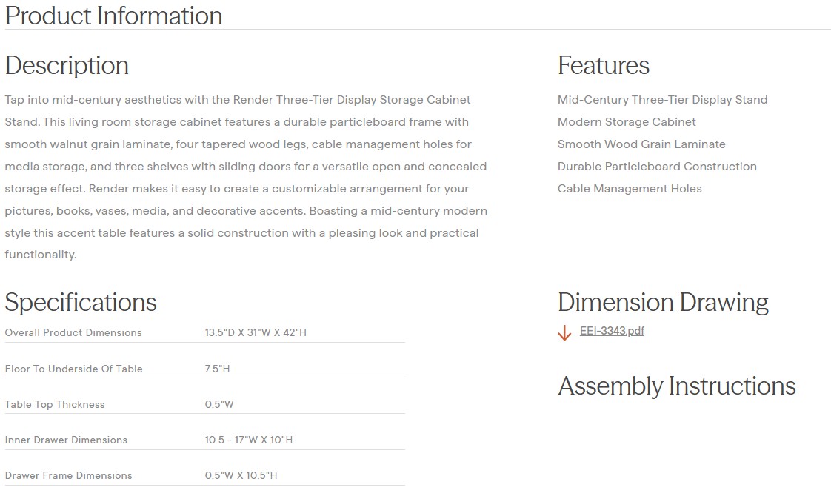The width and height of the screenshot is (831, 496).
Task: Select the Features section heading
Action: point(603,65)
